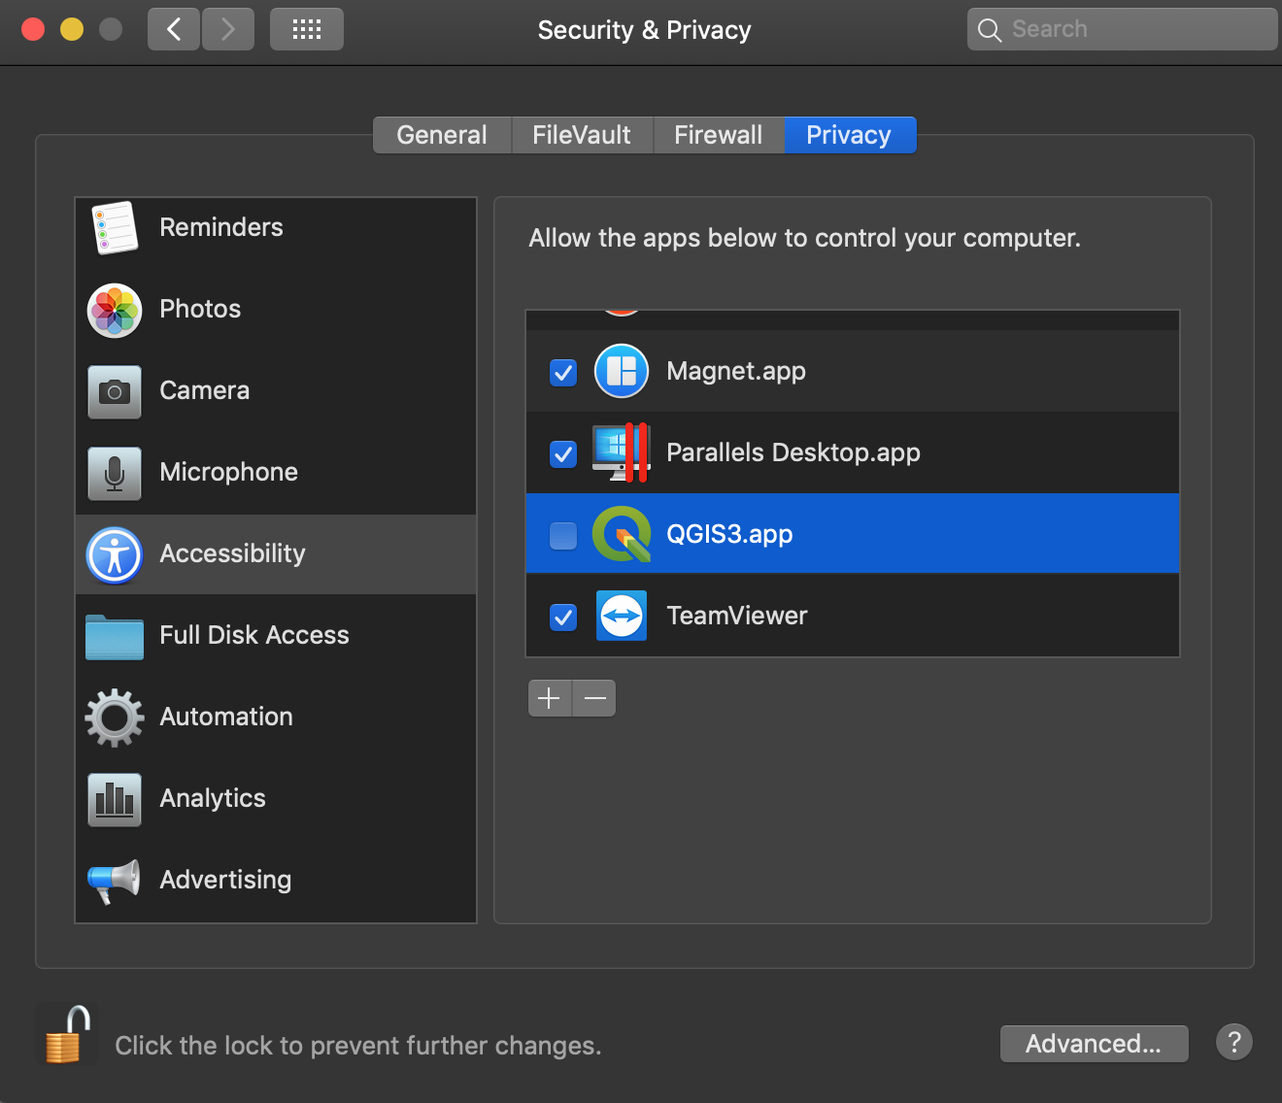The height and width of the screenshot is (1103, 1282).
Task: Open the FileVault tab
Action: [582, 135]
